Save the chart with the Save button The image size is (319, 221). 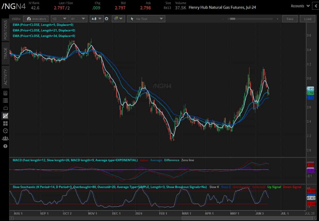[290, 19]
